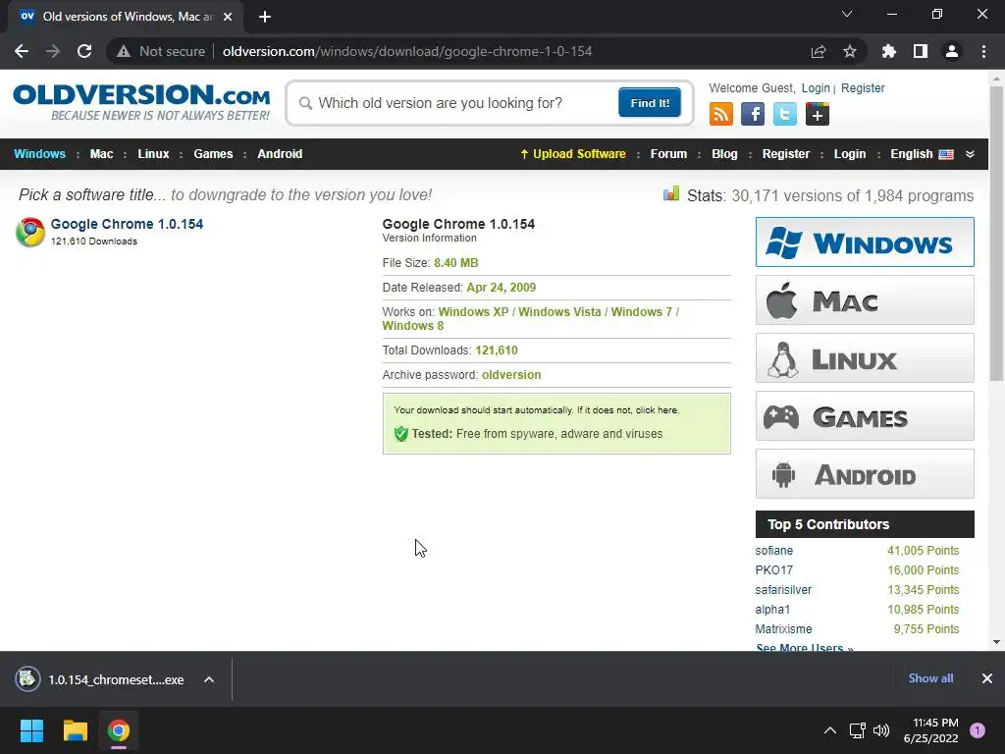Open contributor PKO17's profile

tap(773, 570)
